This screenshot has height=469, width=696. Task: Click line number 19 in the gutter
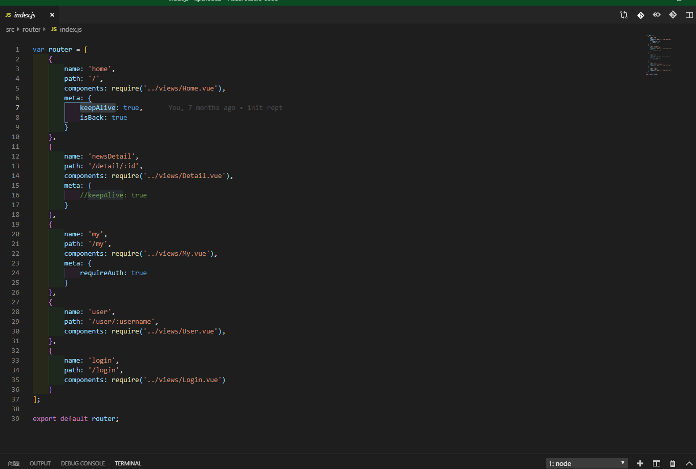[x=15, y=225]
